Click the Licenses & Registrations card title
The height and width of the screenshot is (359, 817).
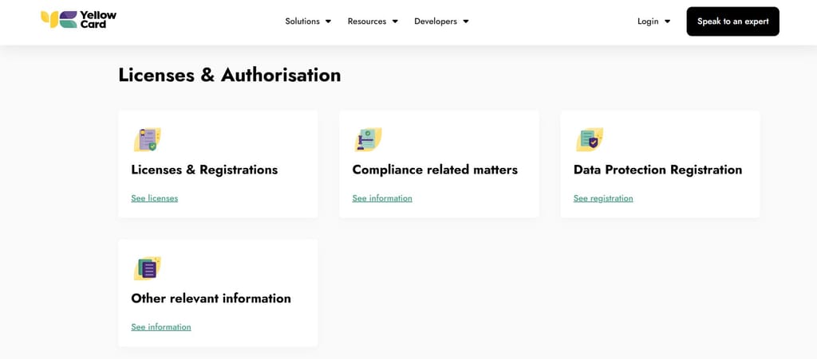[204, 170]
